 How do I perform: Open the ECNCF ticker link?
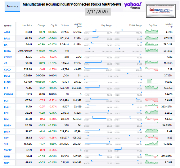[x=8, y=82]
